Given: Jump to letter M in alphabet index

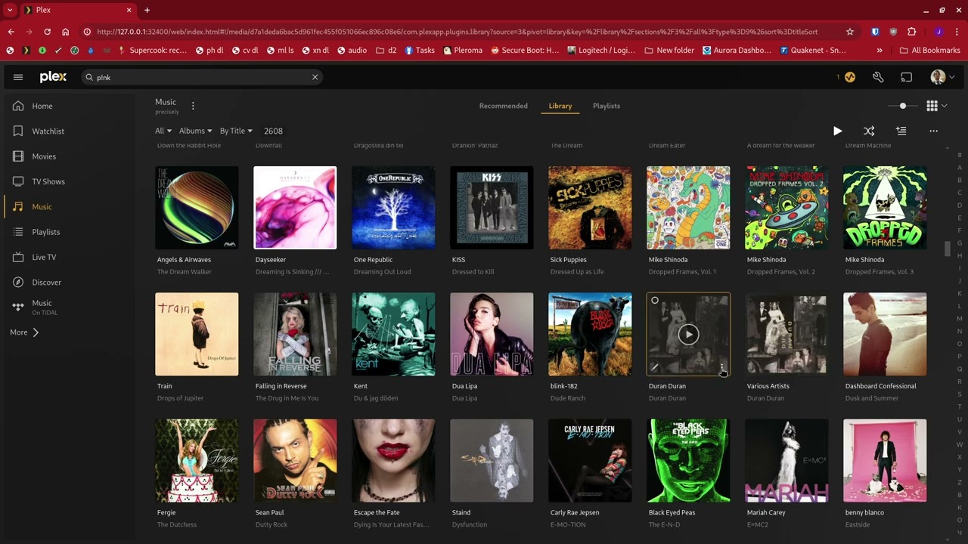Looking at the screenshot, I should click(x=960, y=319).
